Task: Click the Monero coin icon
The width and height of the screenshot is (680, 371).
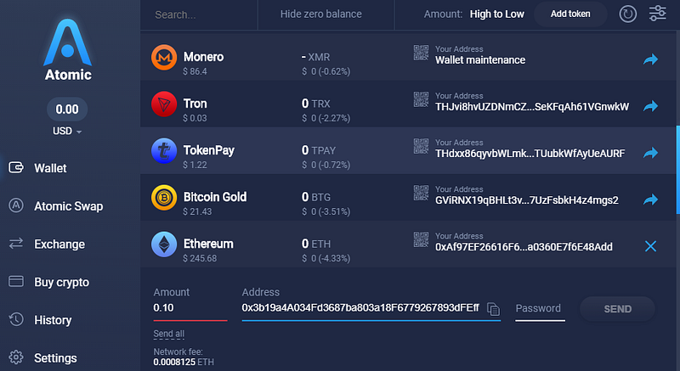Action: pos(164,57)
